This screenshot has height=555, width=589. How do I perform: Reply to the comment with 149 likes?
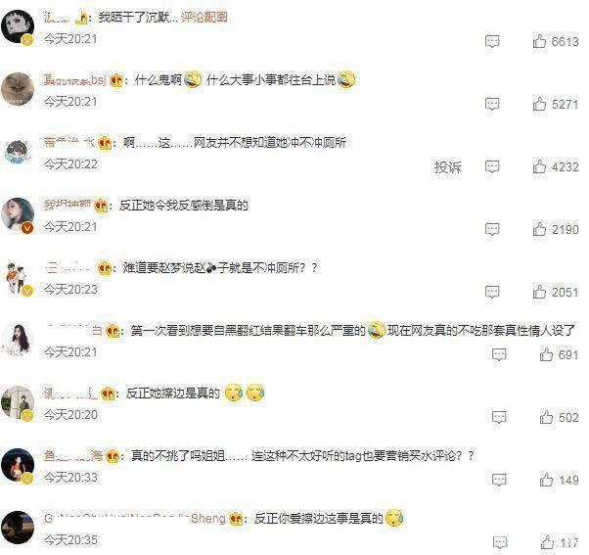tap(499, 480)
